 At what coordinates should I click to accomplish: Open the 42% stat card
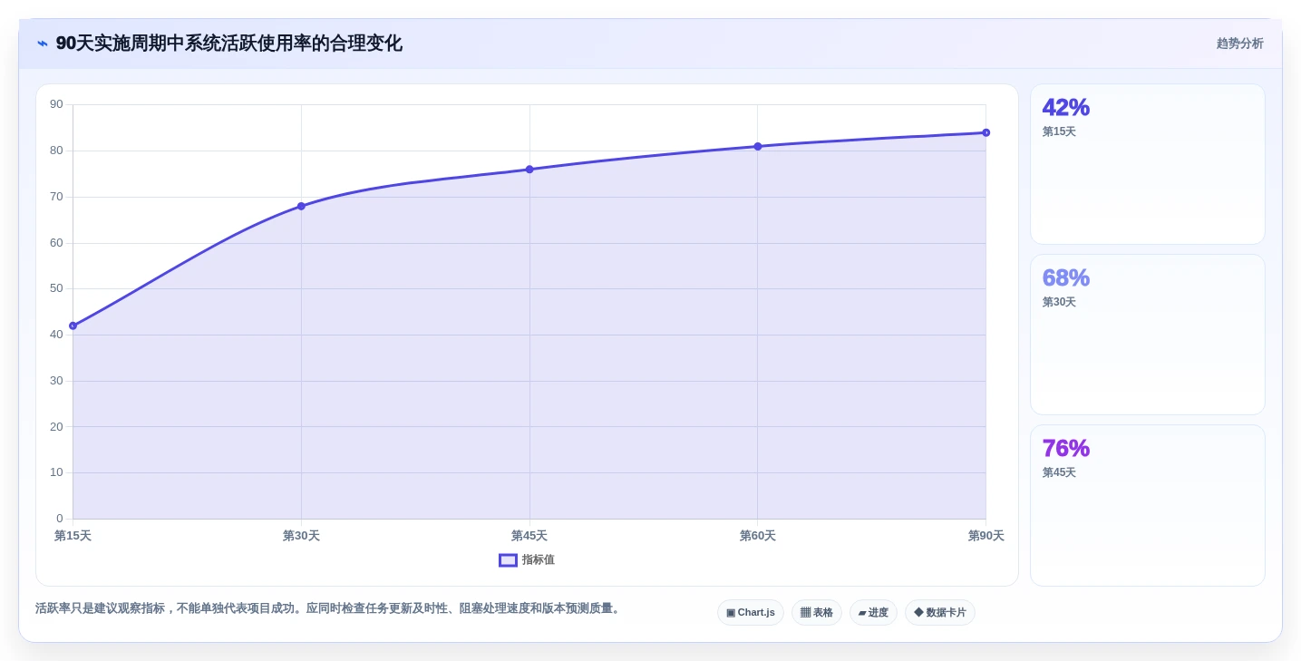point(1148,164)
